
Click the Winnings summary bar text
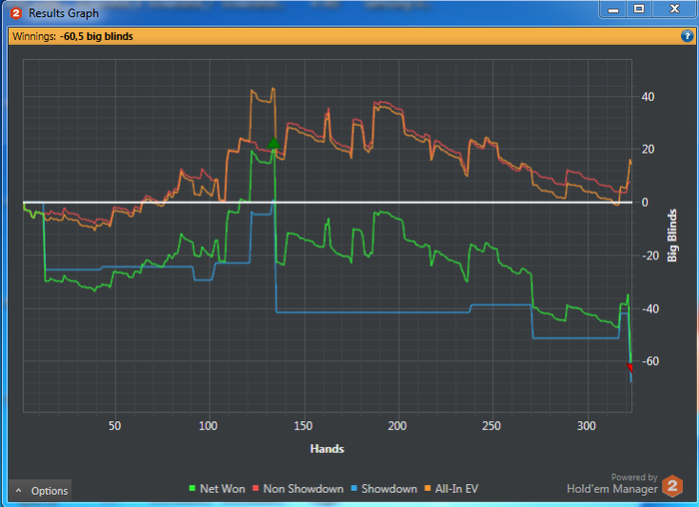click(73, 37)
